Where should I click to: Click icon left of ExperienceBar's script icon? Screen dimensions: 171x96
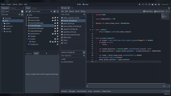(53, 20)
